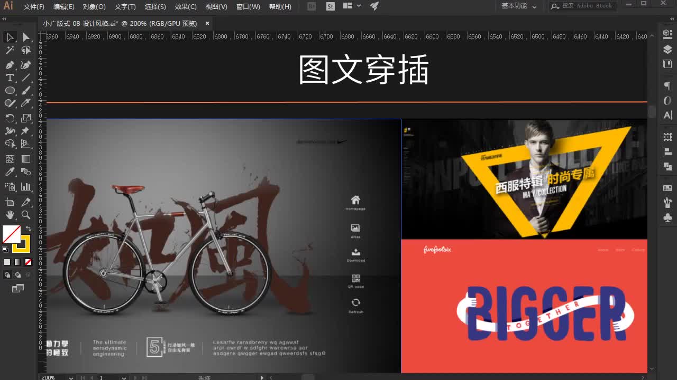Enable Draw Behind mode
Viewport: 677px width, 380px height.
pyautogui.click(x=17, y=275)
